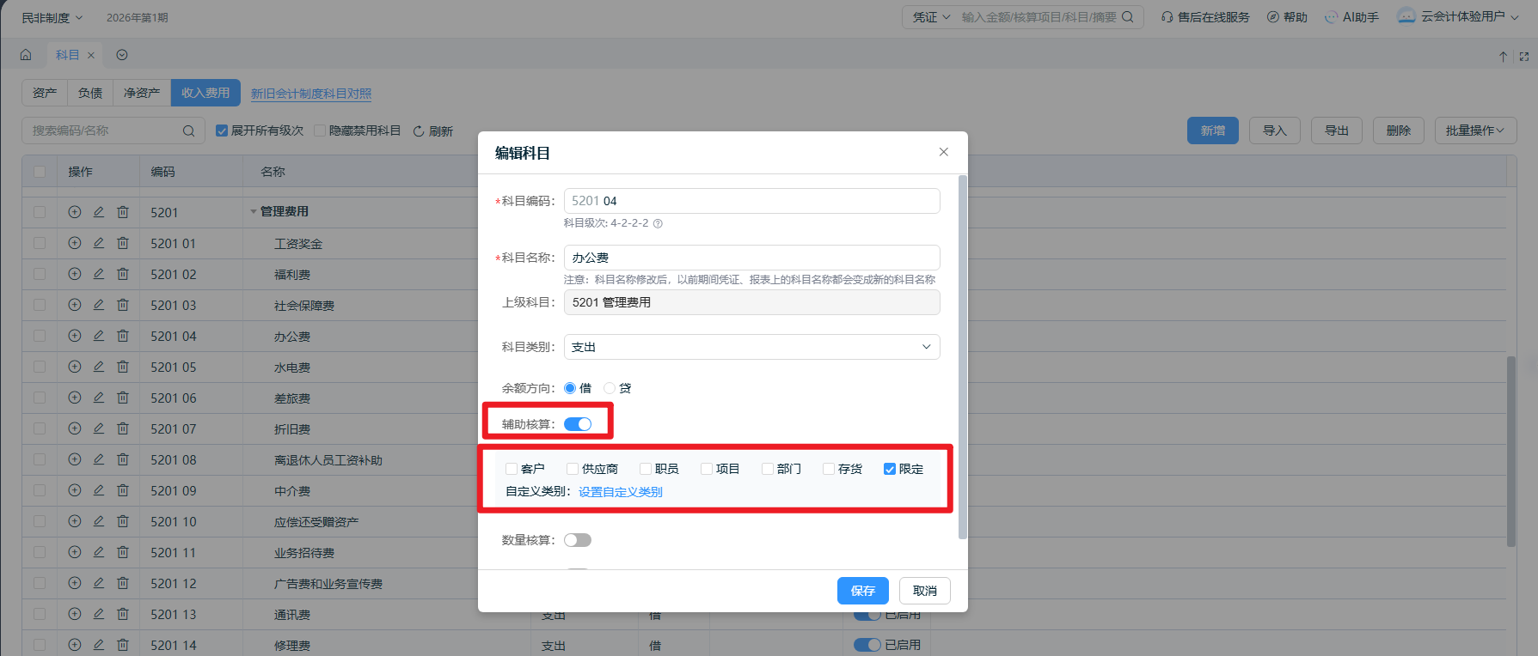Viewport: 1538px width, 656px height.
Task: Click the home icon in tab bar
Action: point(26,55)
